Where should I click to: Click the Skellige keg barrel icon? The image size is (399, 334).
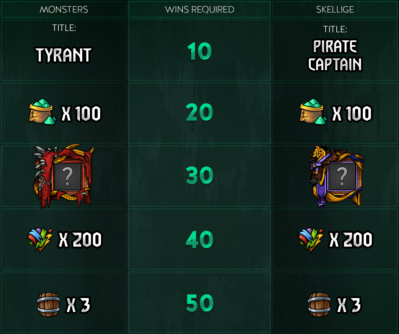[319, 305]
